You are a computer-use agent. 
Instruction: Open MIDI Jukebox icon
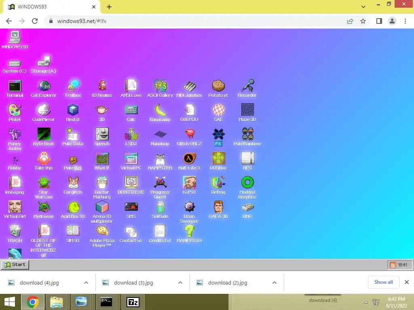189,89
